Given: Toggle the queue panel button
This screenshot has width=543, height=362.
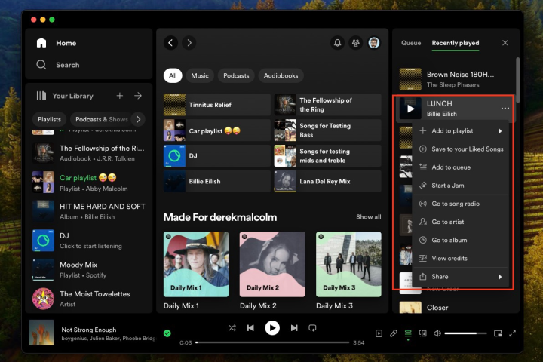Looking at the screenshot, I should click(x=408, y=333).
